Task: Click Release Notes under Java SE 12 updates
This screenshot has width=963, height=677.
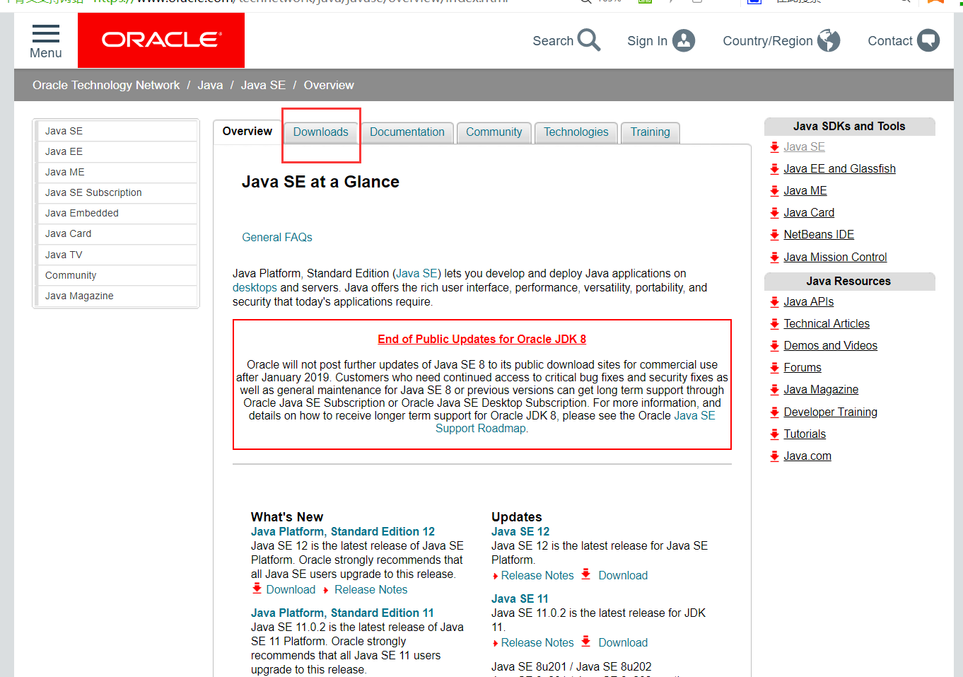Action: tap(537, 576)
